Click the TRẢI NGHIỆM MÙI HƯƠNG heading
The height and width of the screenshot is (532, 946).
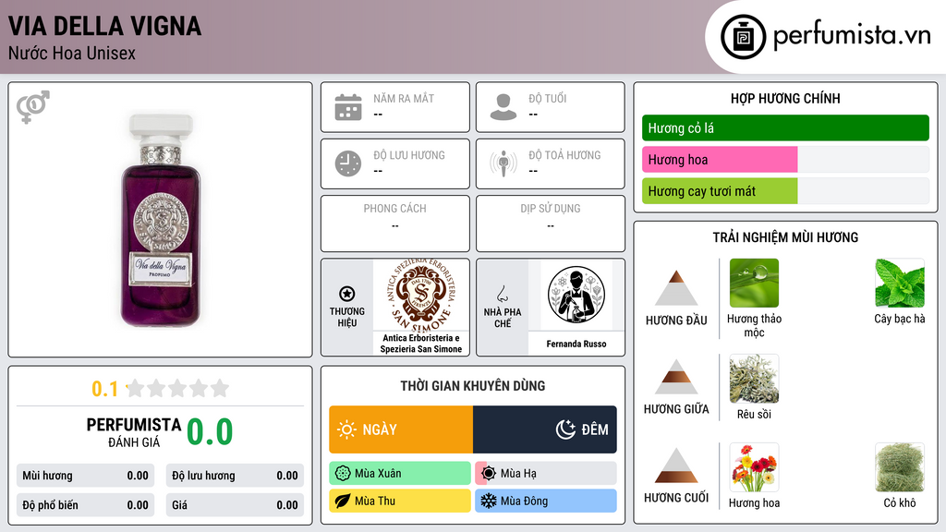click(x=785, y=237)
